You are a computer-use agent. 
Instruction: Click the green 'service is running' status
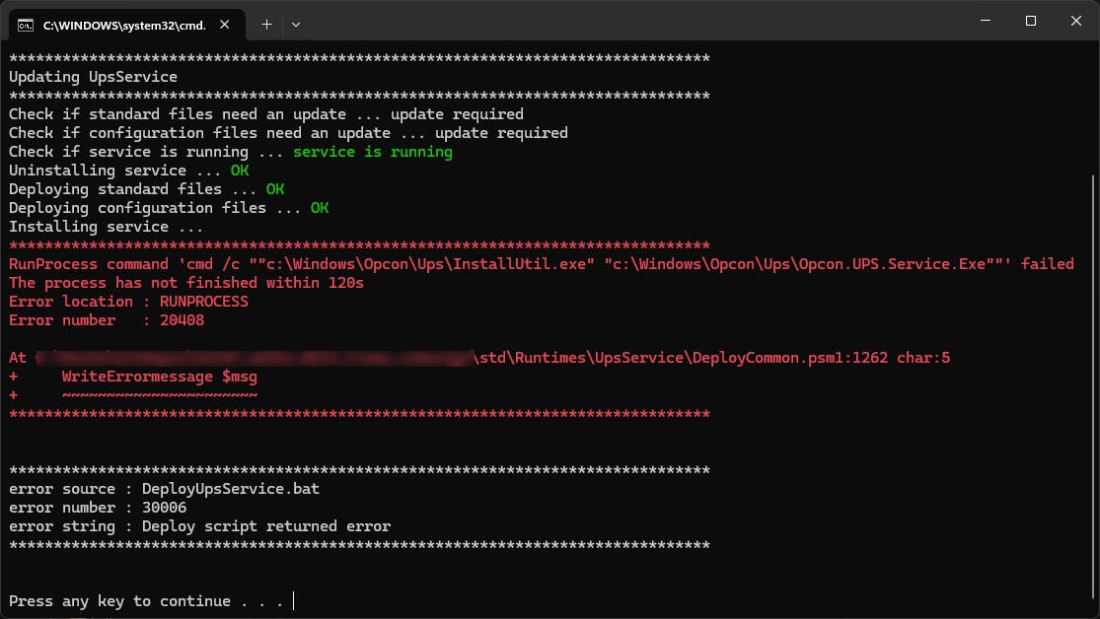(x=372, y=152)
